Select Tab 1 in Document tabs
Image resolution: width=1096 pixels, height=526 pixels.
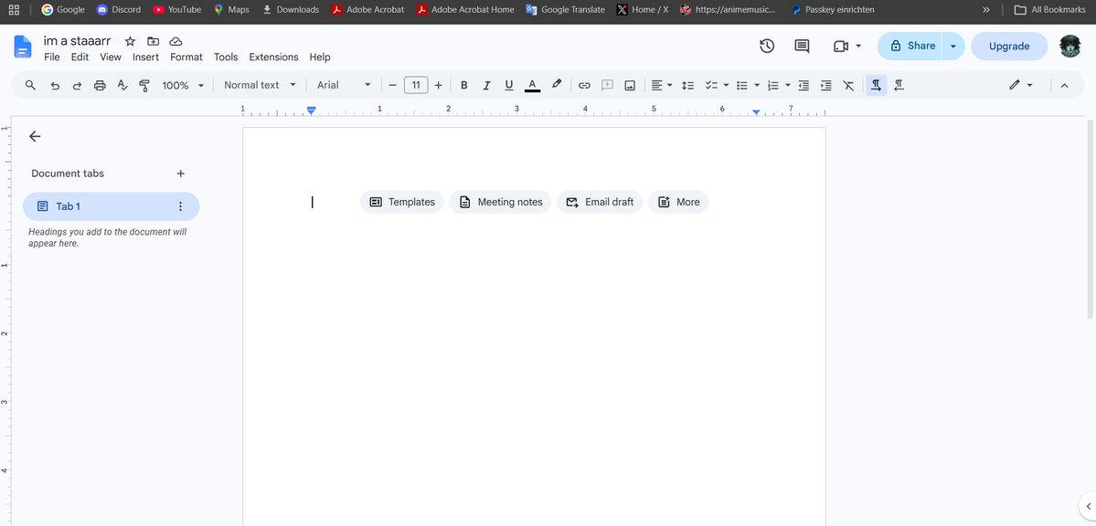click(112, 206)
